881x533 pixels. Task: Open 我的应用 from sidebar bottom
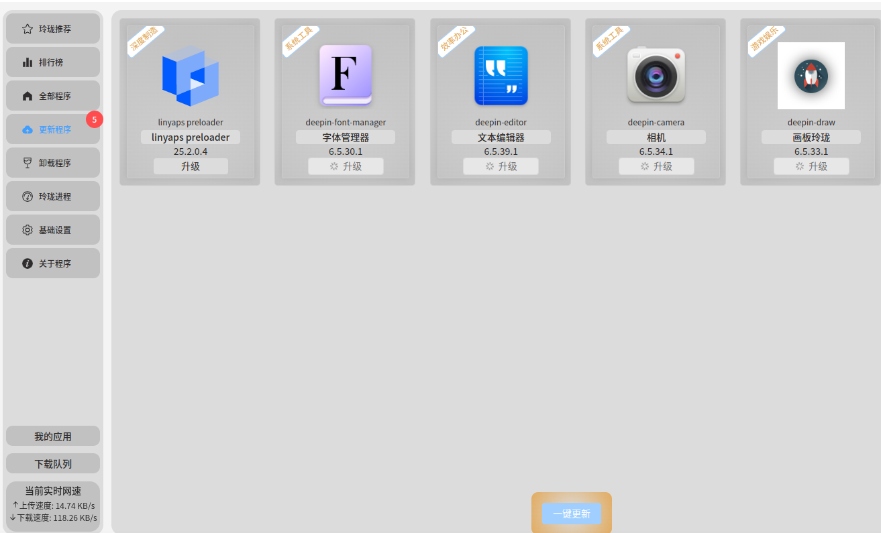[53, 436]
